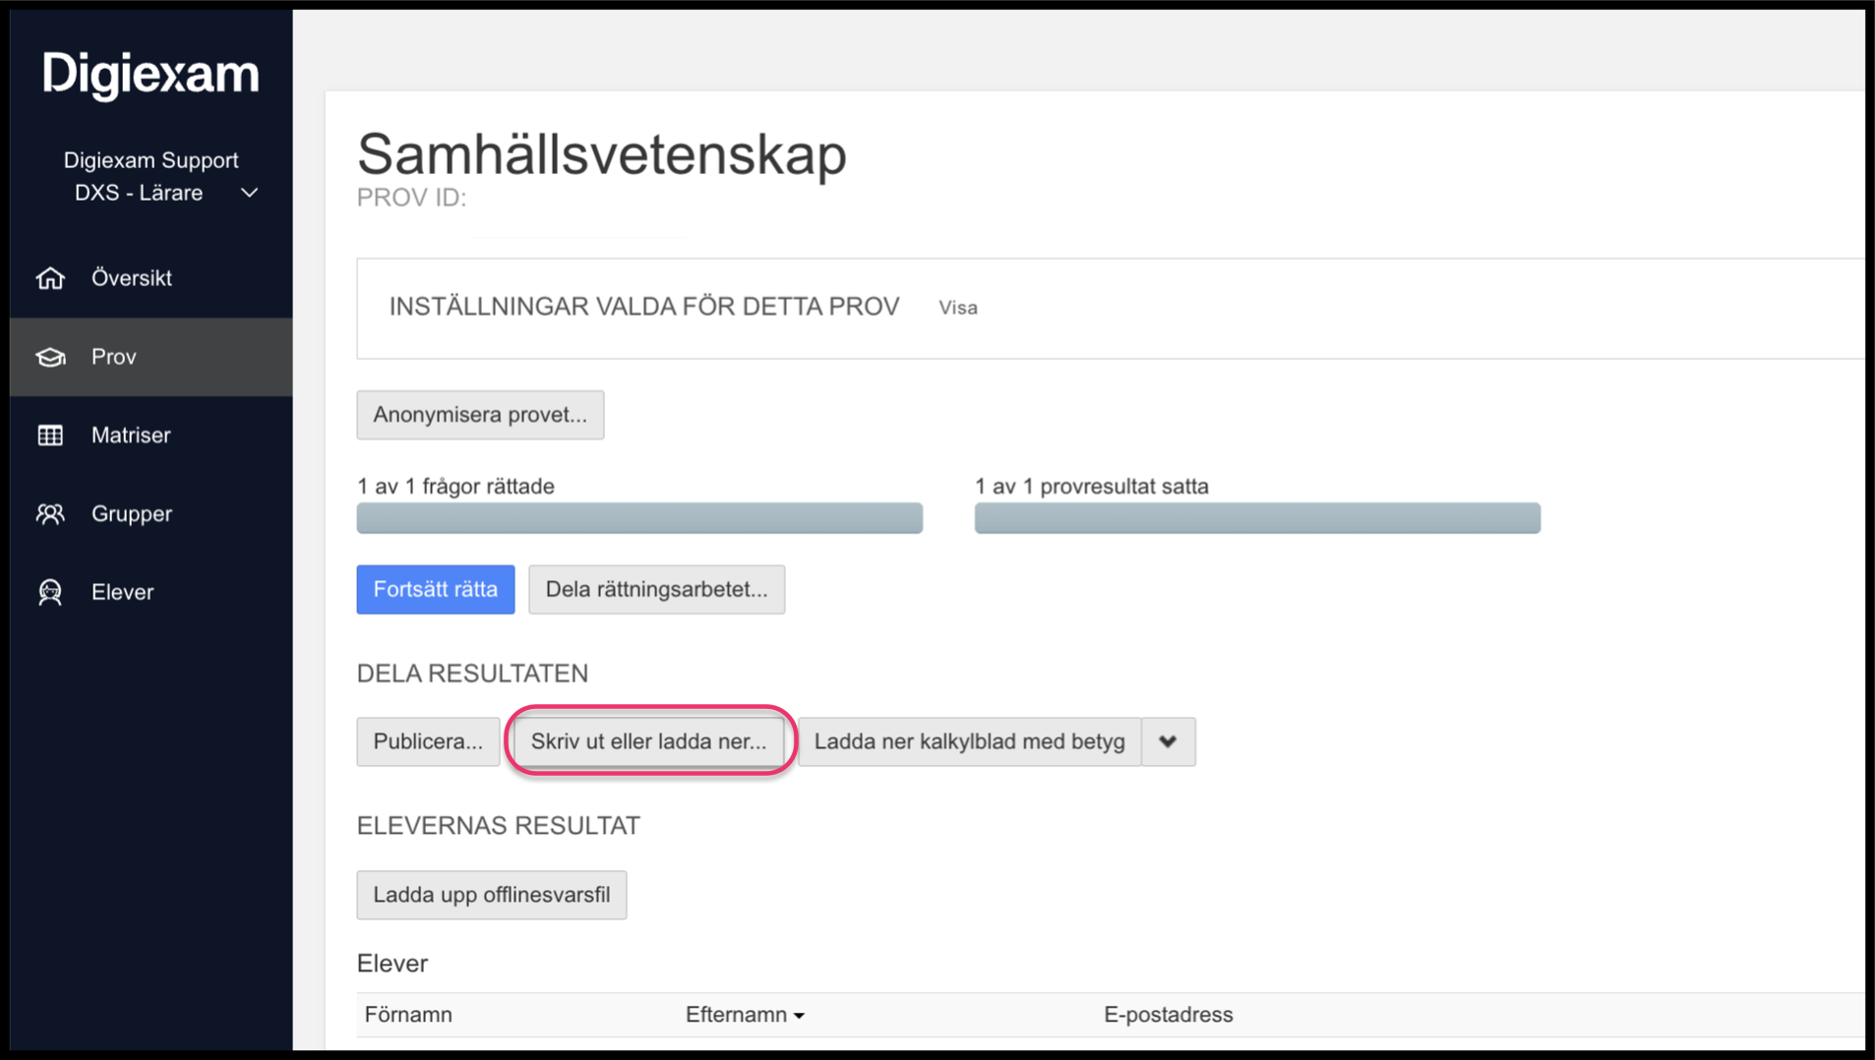Click the Publicera button

click(x=428, y=741)
